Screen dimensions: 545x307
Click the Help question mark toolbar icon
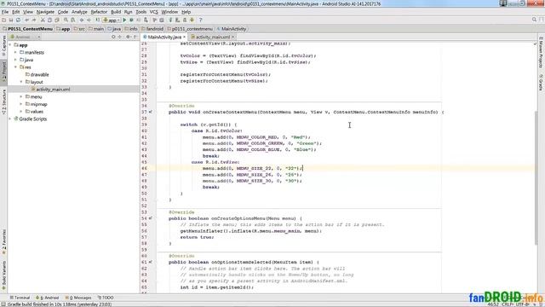tap(201, 20)
